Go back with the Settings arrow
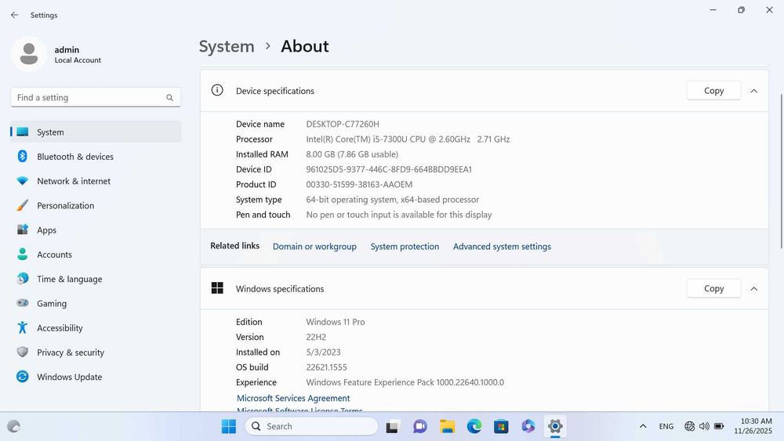The height and width of the screenshot is (441, 784). pos(14,15)
